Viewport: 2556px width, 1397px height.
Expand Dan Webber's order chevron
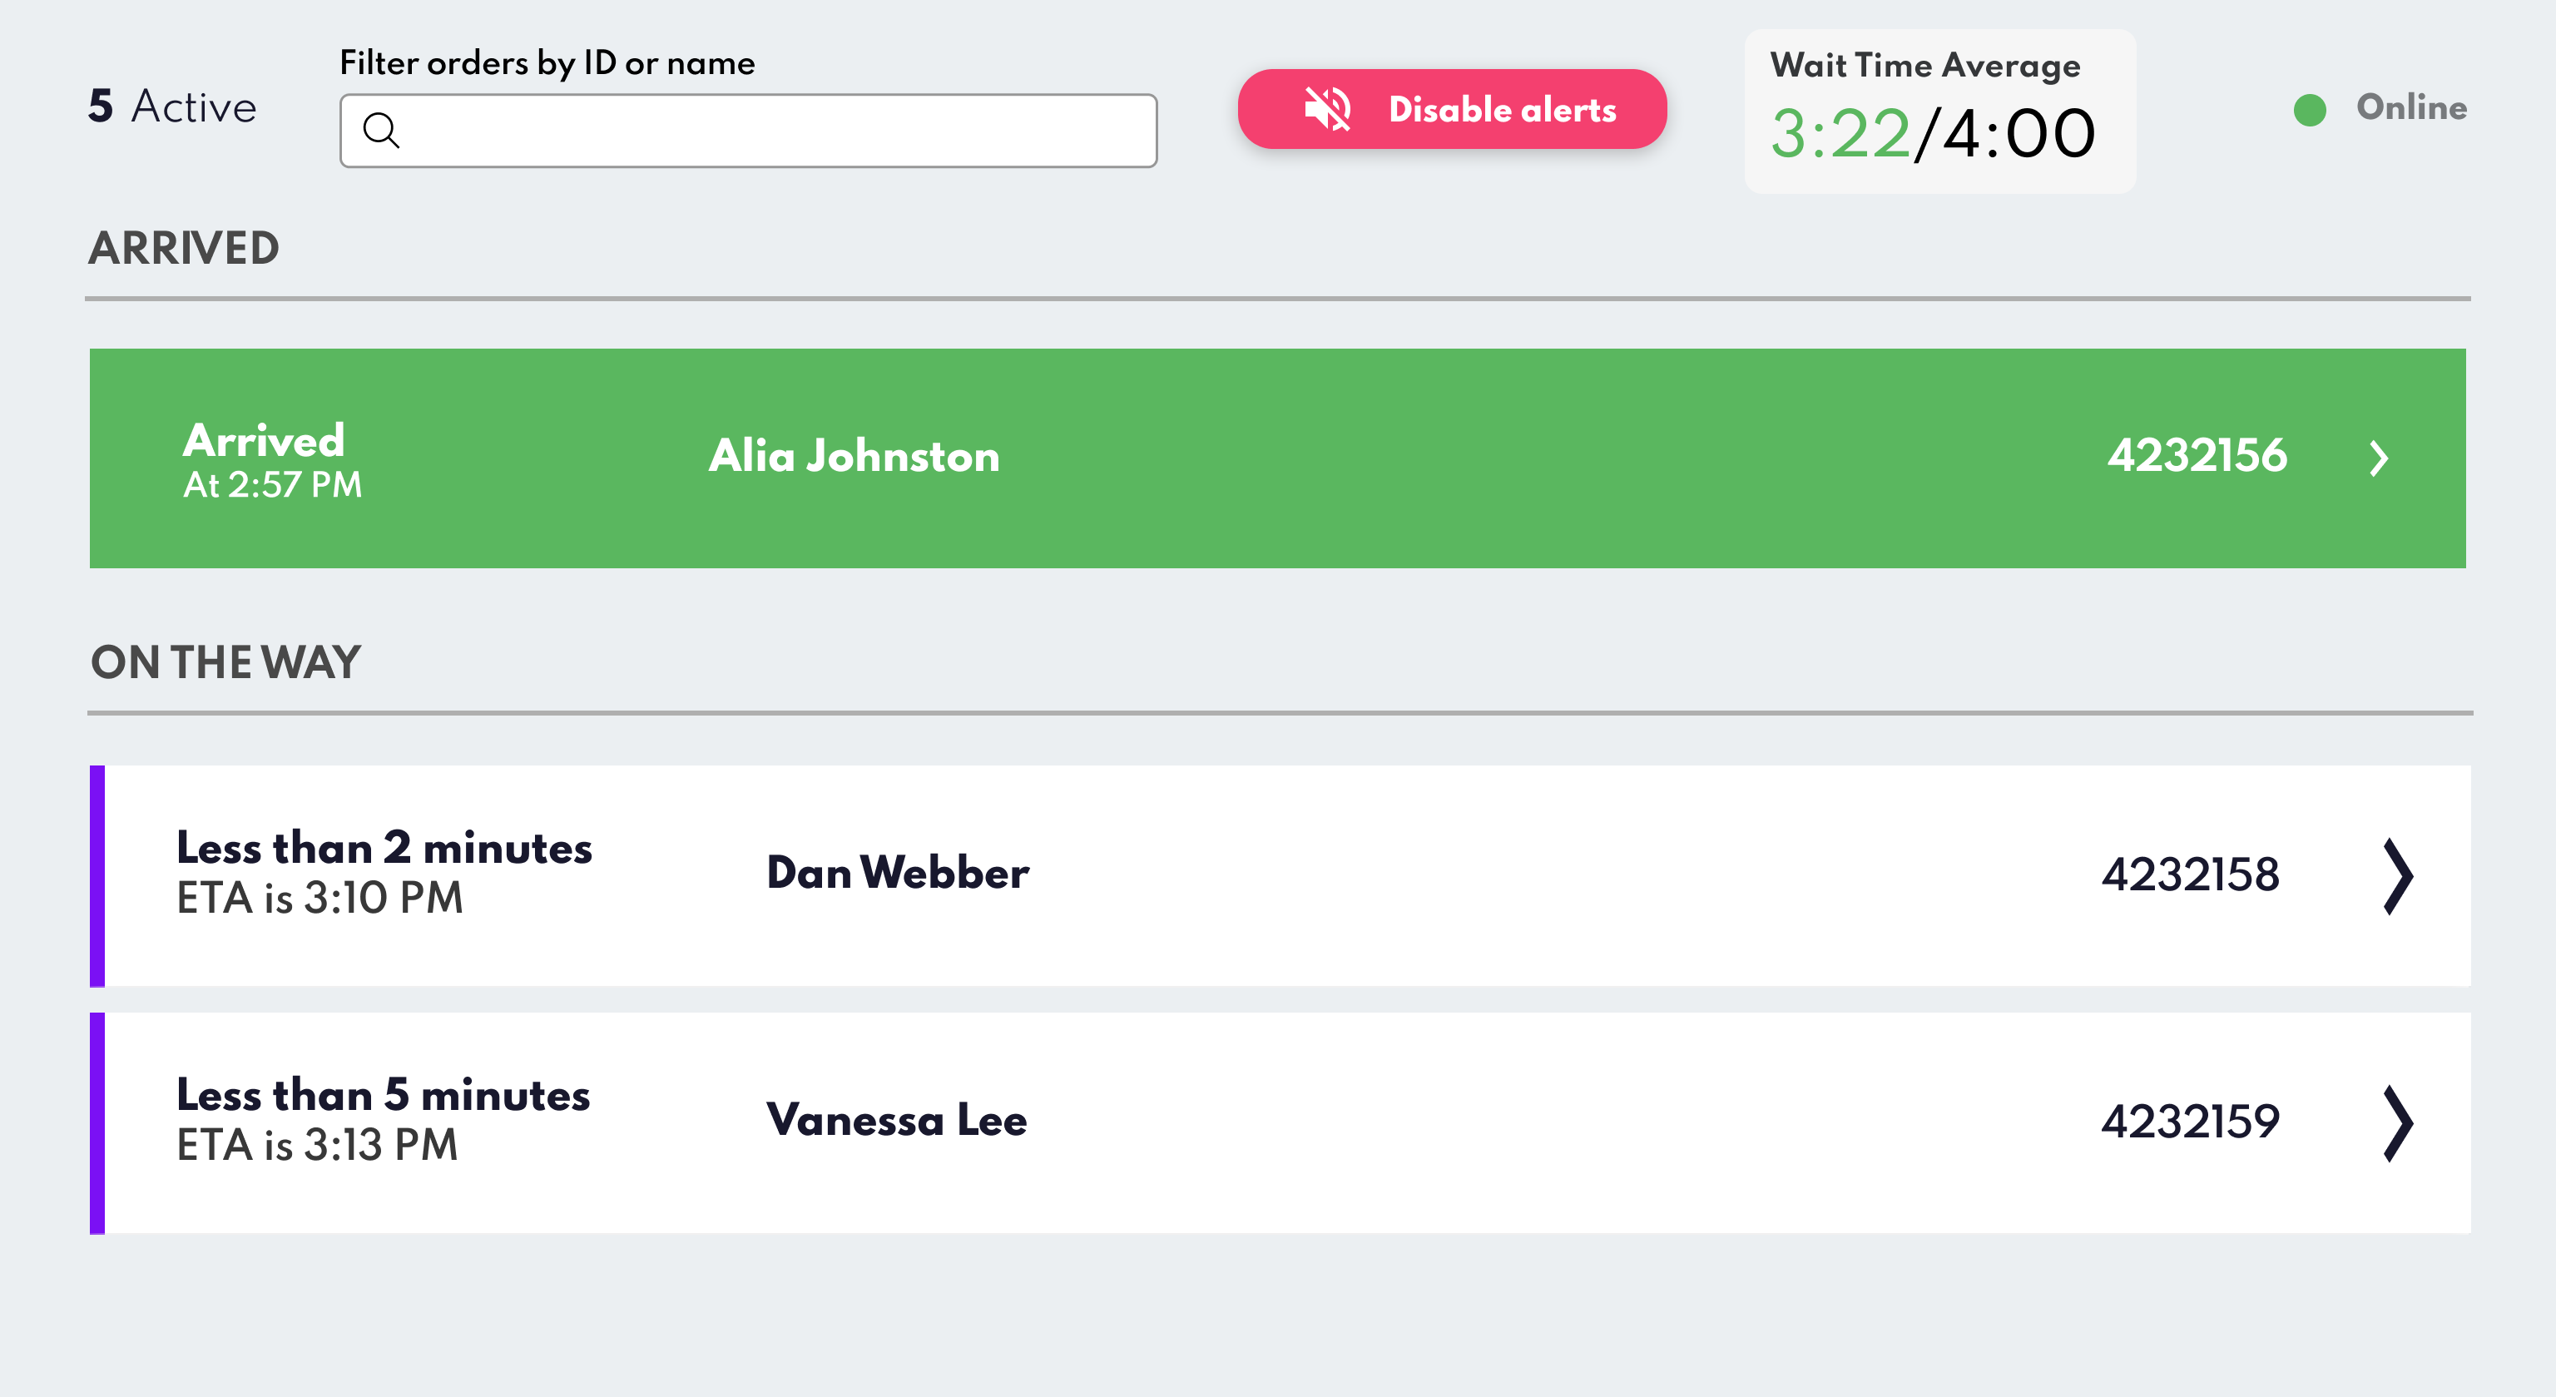[x=2397, y=876]
